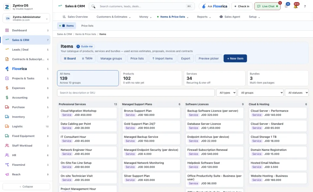Click the notification bell icon
This screenshot has width=313, height=192.
pos(296,7)
